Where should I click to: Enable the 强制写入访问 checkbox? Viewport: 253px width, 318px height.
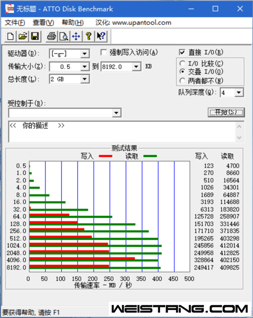click(104, 52)
